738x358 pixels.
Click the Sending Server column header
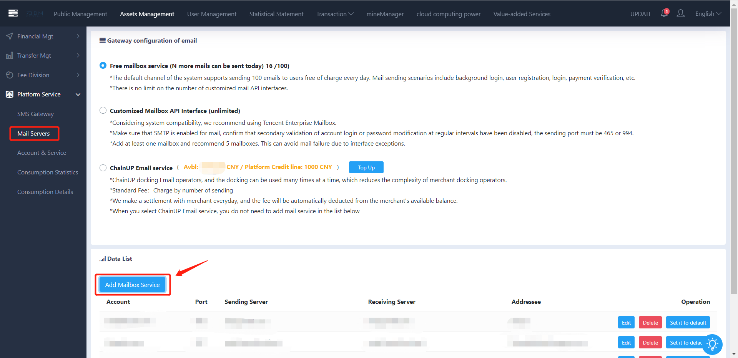point(246,302)
